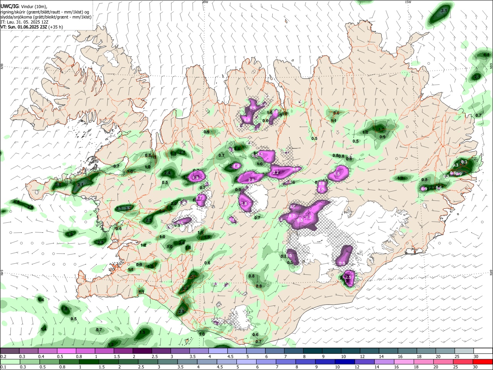Click the '3.0' precipitation value on the map
The height and width of the screenshot is (370, 493).
click(x=58, y=185)
